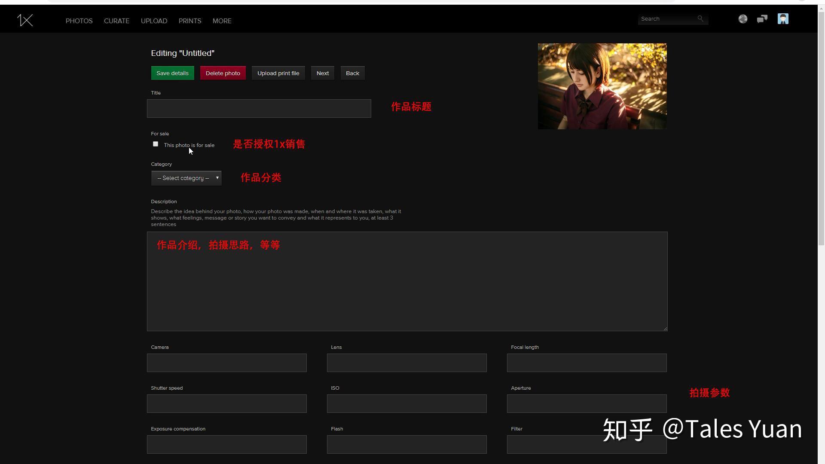825x464 pixels.
Task: Open the messages chat icon
Action: tap(762, 18)
